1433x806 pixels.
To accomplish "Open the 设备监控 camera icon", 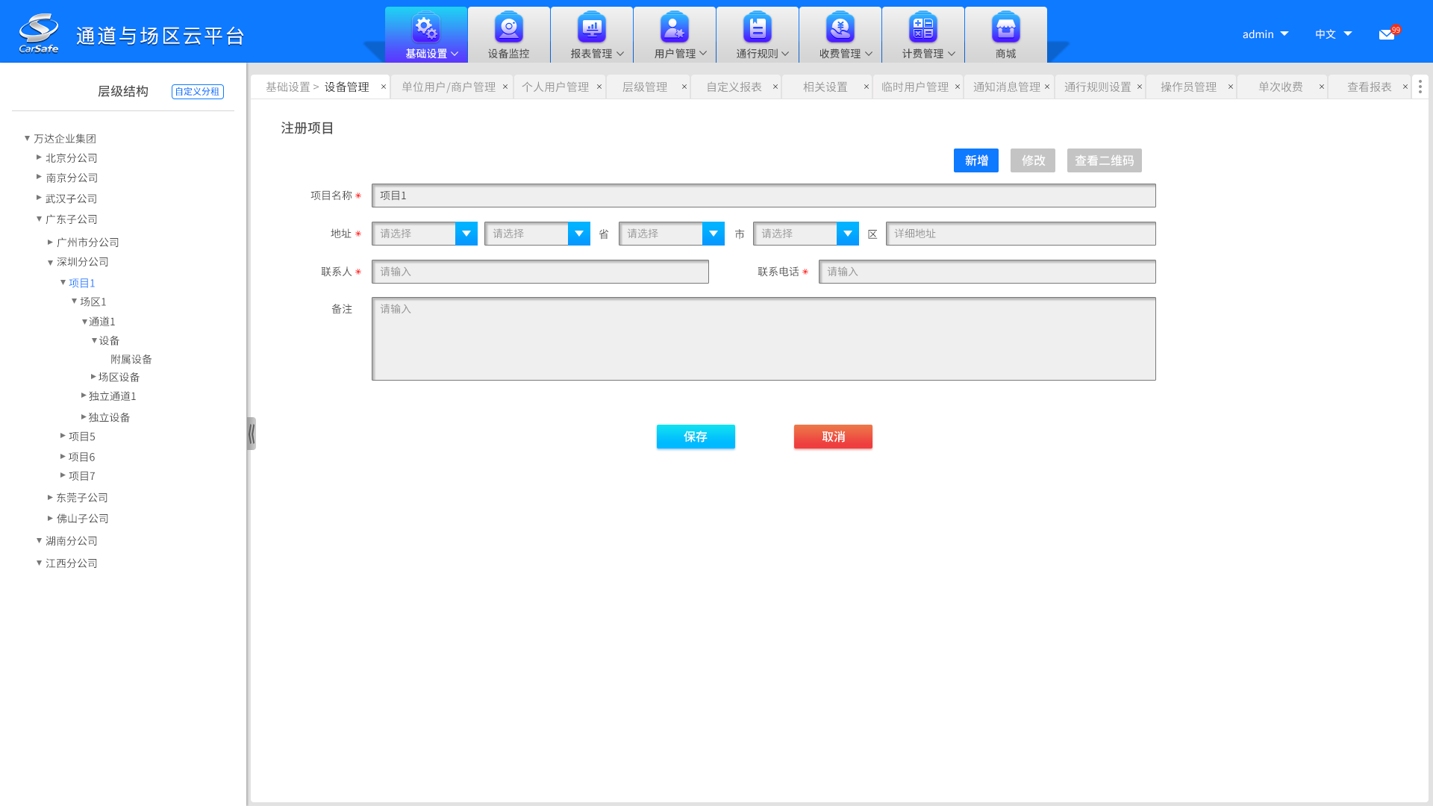I will [509, 28].
